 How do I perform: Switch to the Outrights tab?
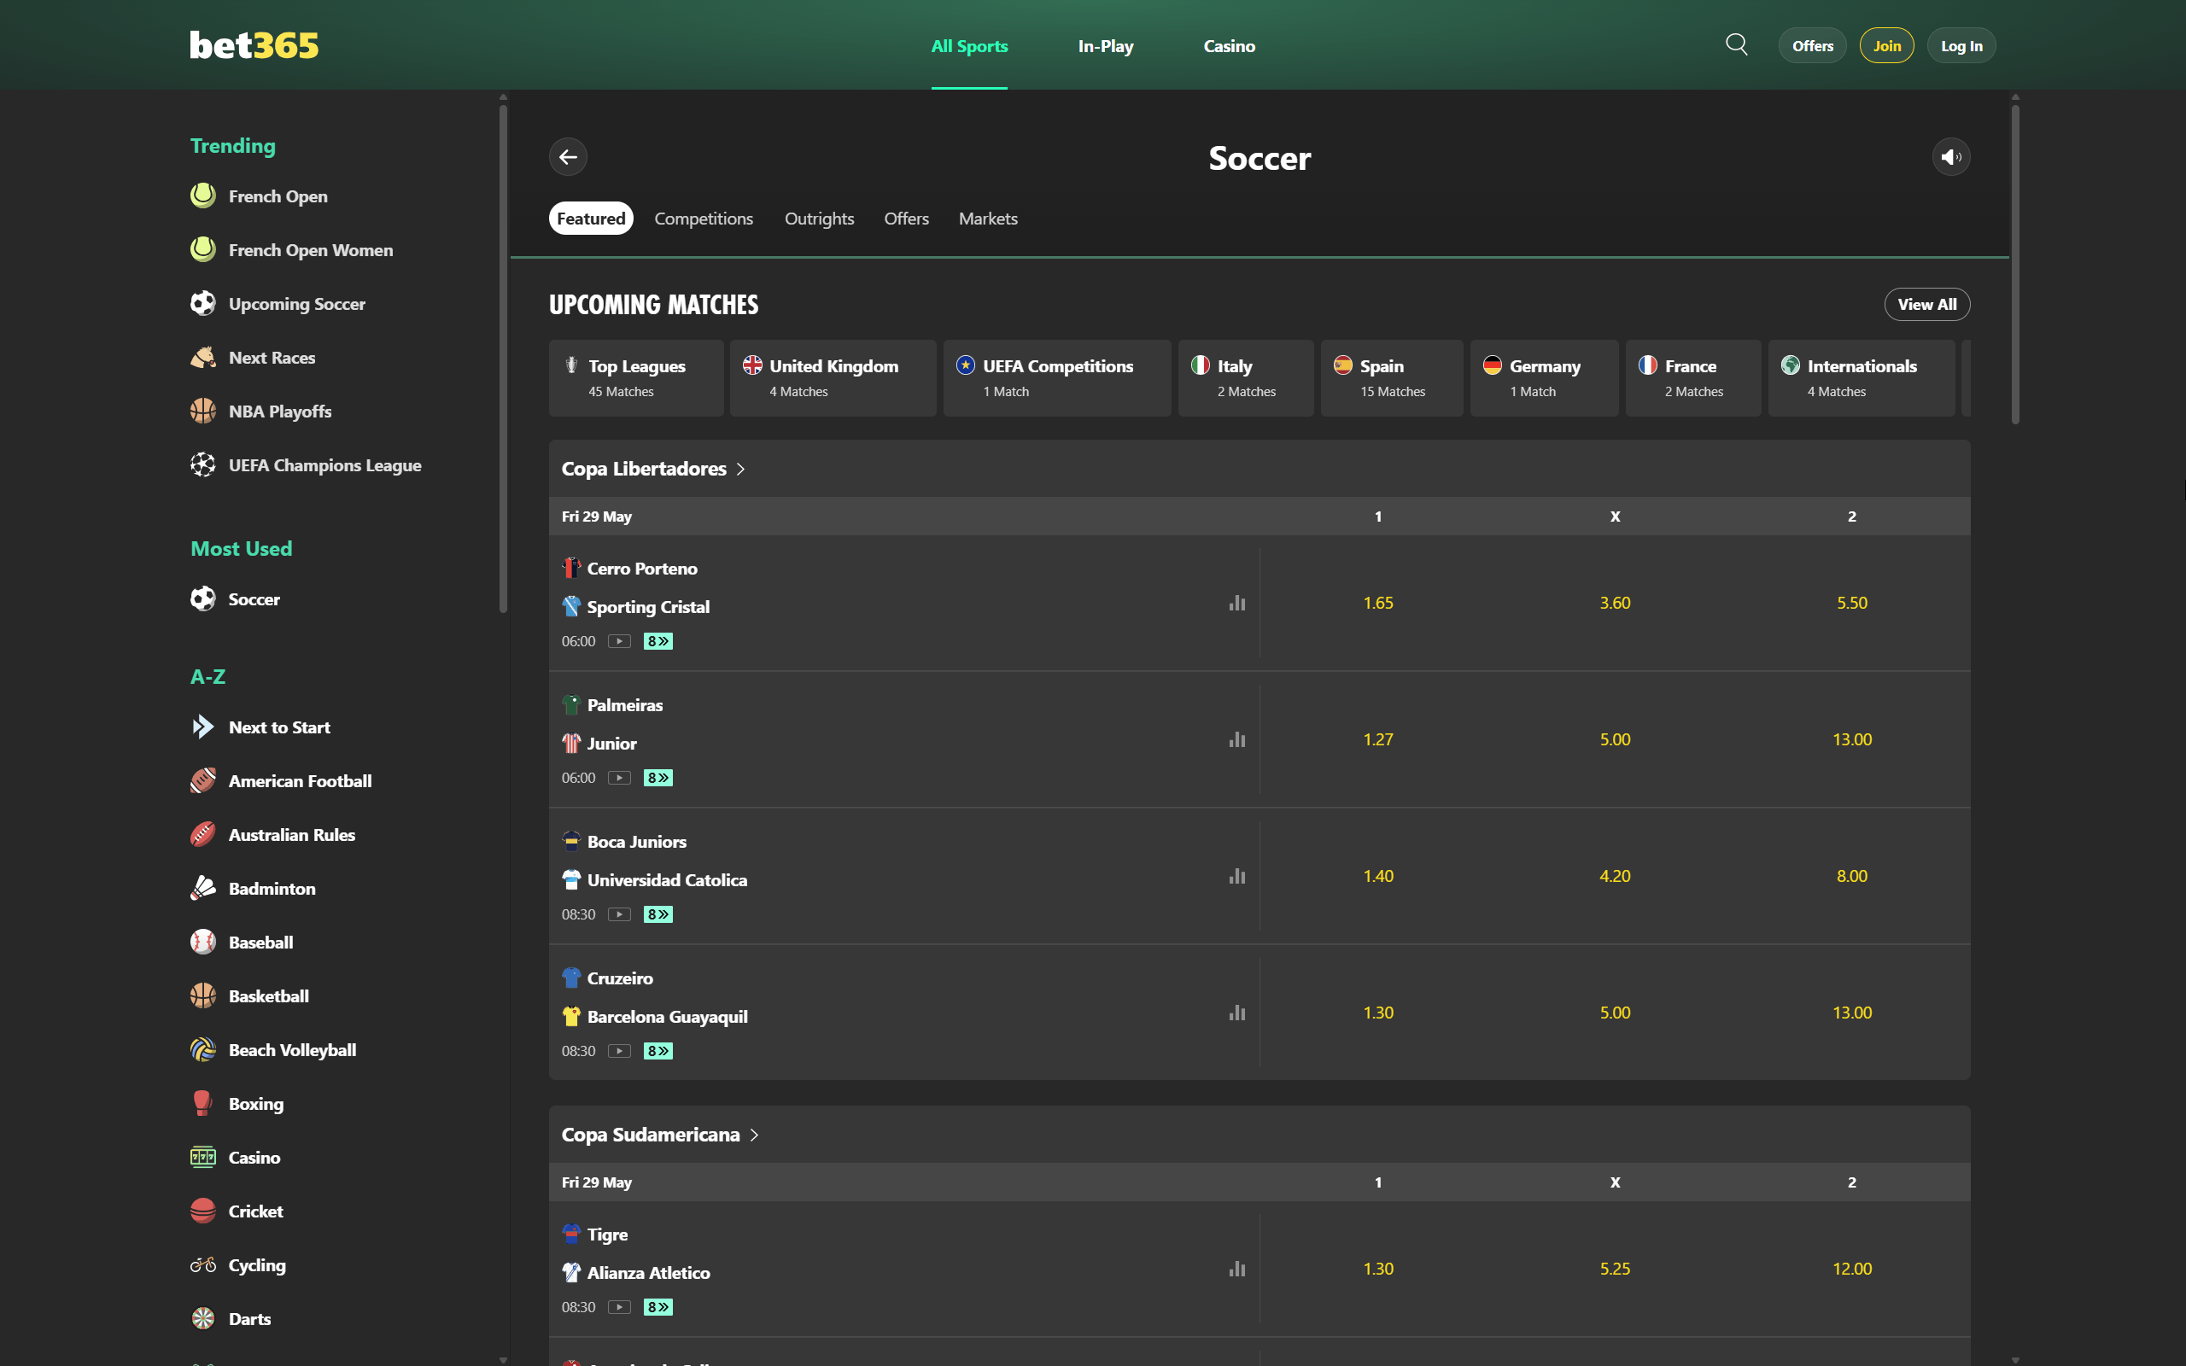[x=819, y=219]
